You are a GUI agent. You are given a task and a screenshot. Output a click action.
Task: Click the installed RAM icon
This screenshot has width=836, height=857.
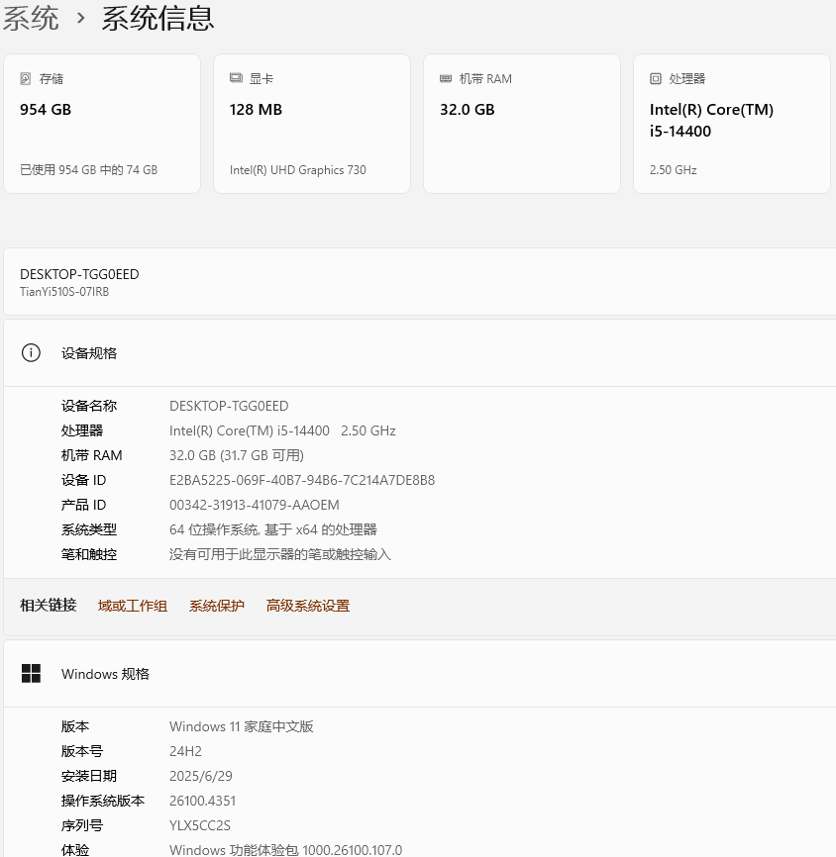[446, 79]
